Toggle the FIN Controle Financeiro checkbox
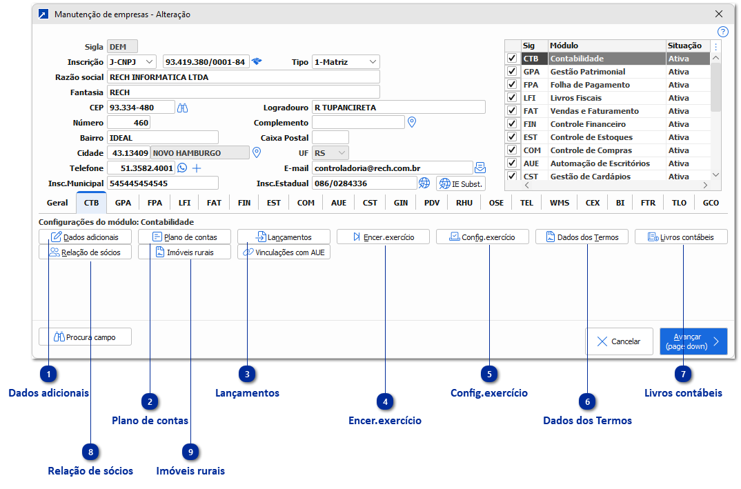 512,123
